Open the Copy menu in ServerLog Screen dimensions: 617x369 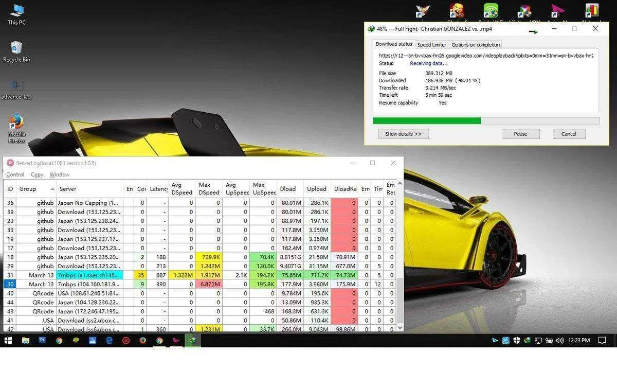click(x=37, y=174)
